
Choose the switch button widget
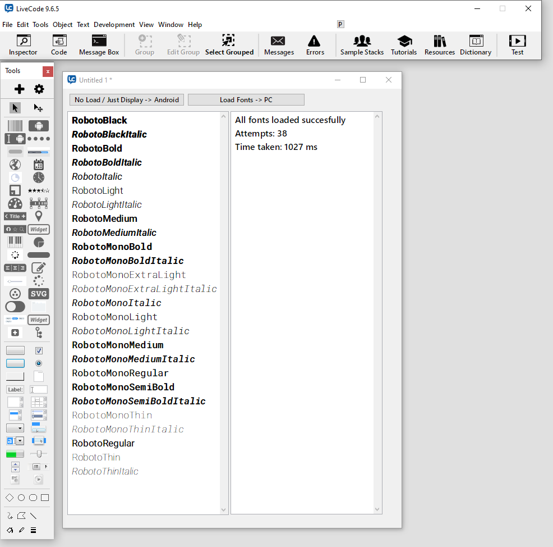click(x=15, y=307)
